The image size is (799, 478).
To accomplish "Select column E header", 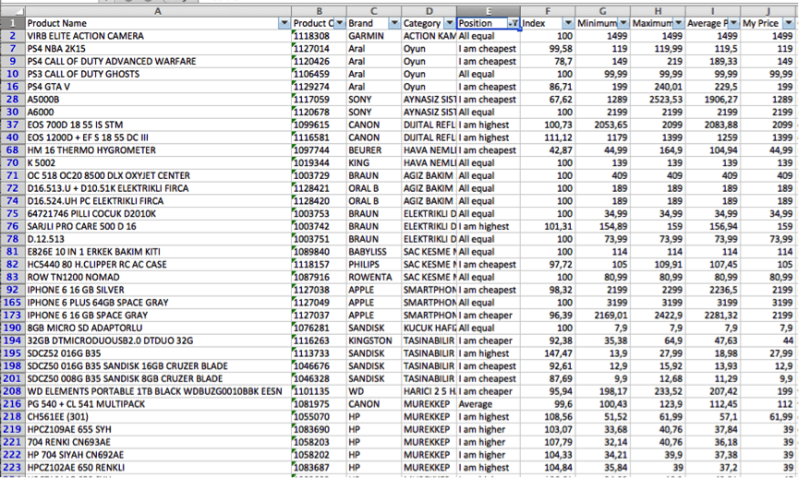I will [x=488, y=10].
